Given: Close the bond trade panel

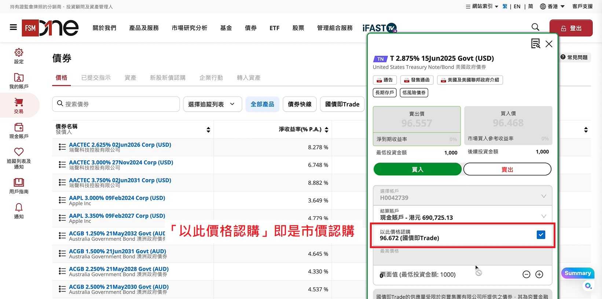Looking at the screenshot, I should tap(549, 44).
